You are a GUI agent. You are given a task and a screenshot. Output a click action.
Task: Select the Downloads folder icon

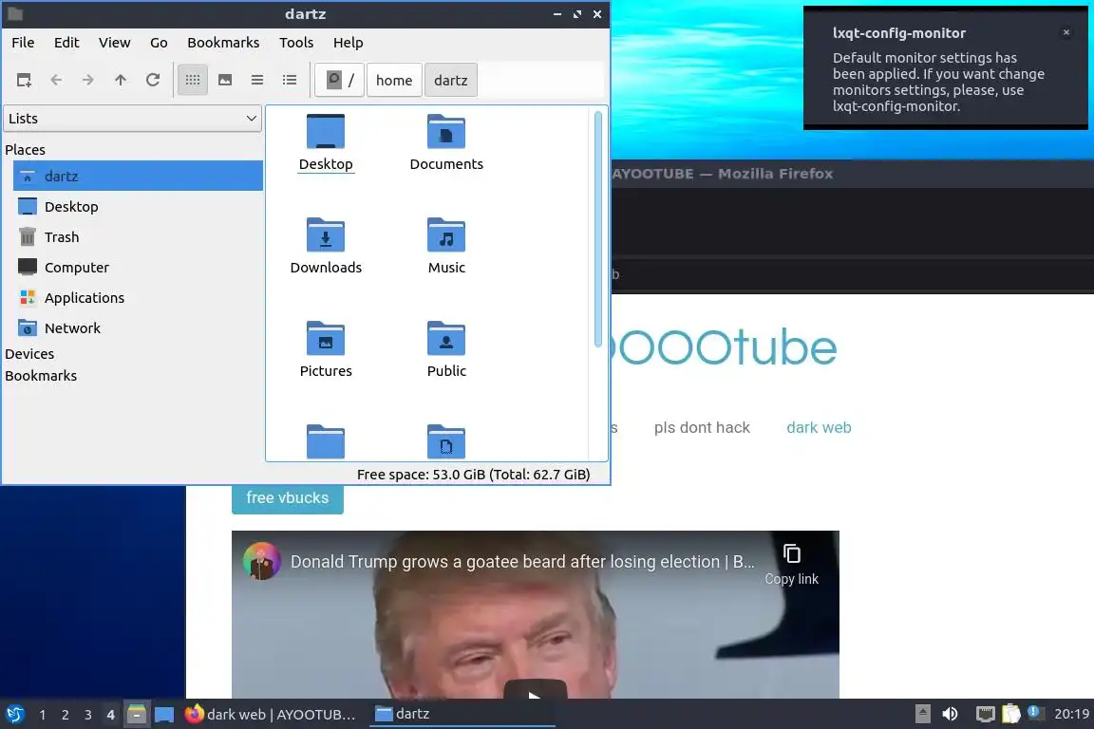point(326,234)
